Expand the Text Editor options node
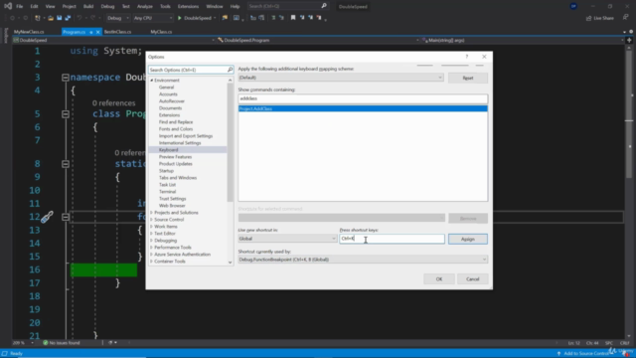 pos(152,234)
